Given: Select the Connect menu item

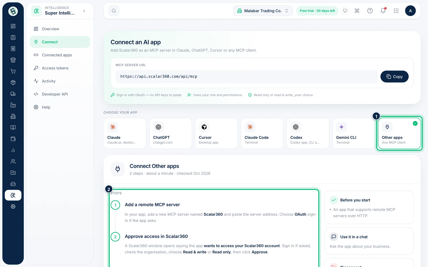Looking at the screenshot, I should click(60, 42).
